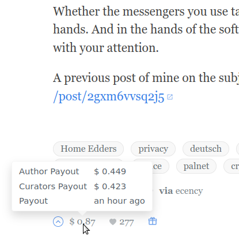
Task: Open the $ 0.87 payout details
Action: (82, 222)
